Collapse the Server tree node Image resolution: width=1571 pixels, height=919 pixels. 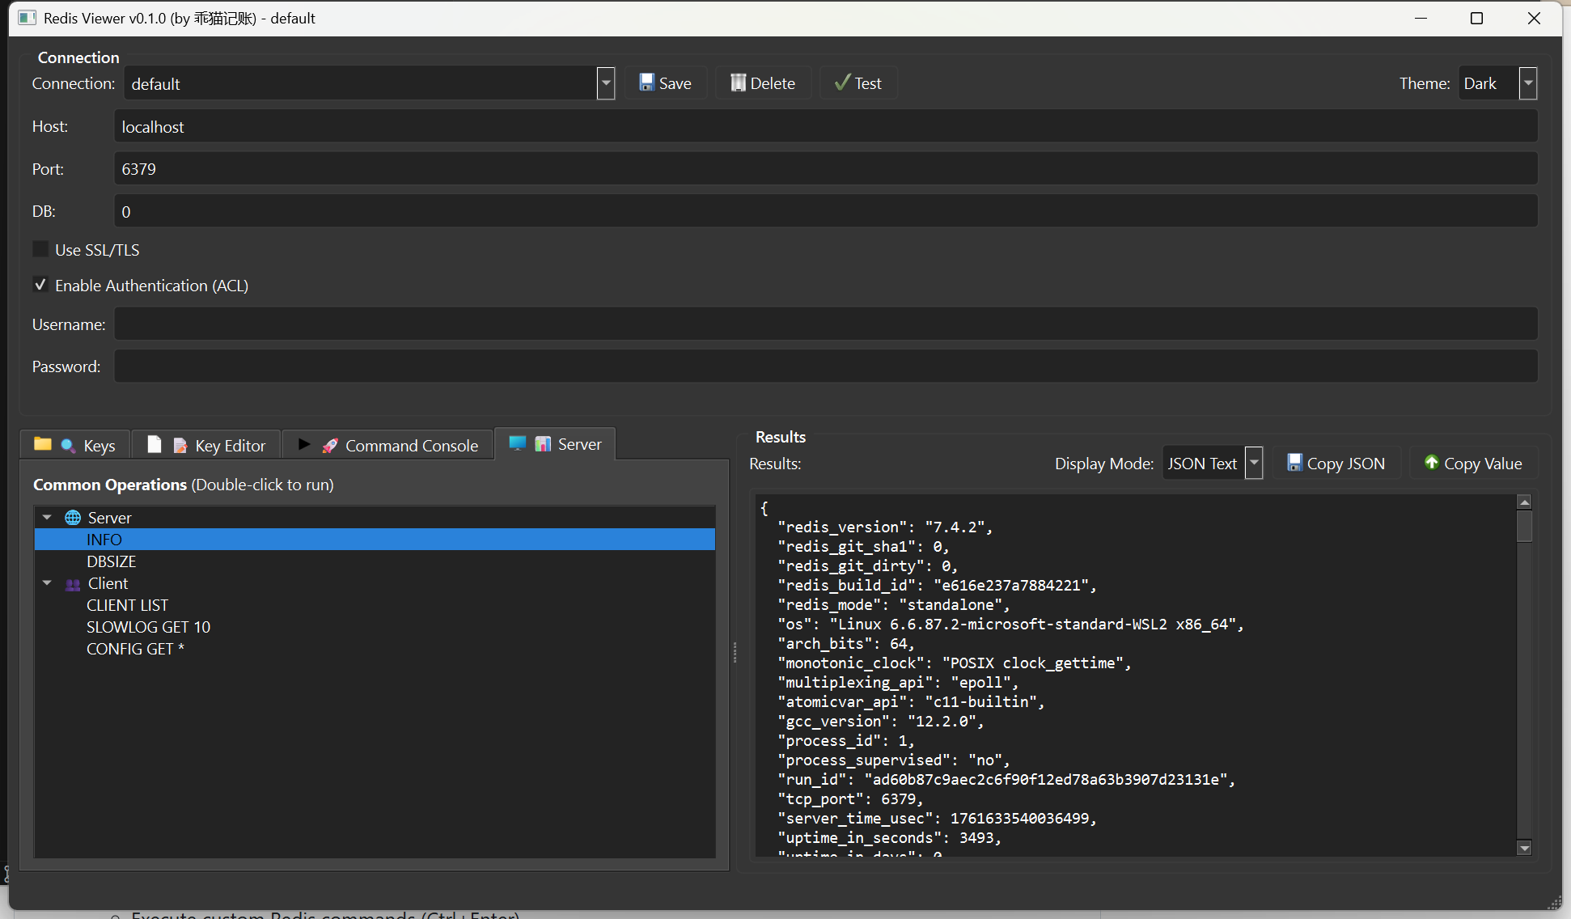click(46, 517)
